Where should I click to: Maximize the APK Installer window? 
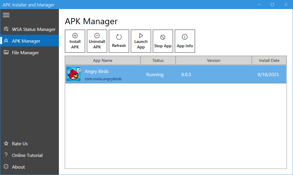coord(272,5)
